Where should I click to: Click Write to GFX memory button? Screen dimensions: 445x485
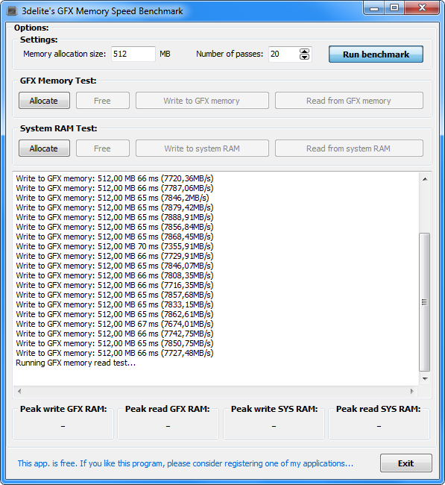202,101
